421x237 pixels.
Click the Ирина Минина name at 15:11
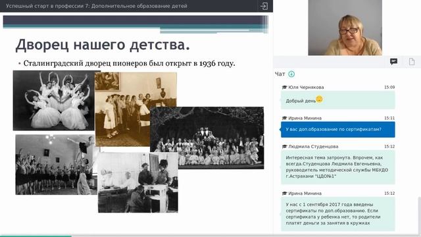(305, 118)
